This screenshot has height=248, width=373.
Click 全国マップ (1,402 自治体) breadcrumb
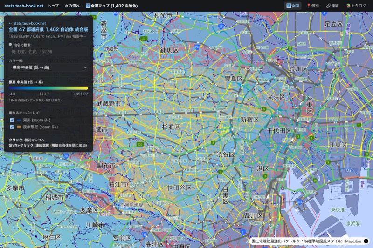point(111,6)
